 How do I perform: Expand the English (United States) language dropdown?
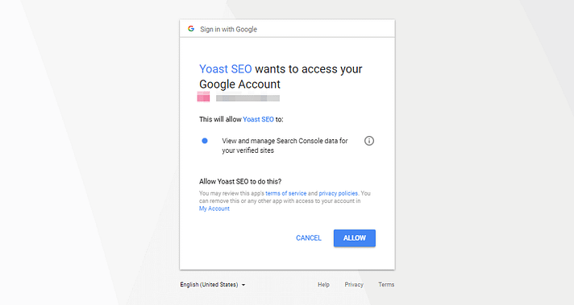[212, 285]
